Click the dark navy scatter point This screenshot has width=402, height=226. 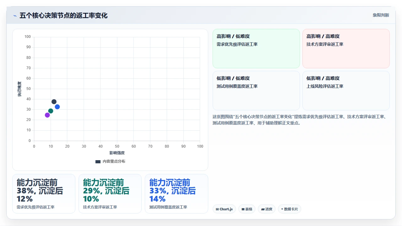point(54,102)
